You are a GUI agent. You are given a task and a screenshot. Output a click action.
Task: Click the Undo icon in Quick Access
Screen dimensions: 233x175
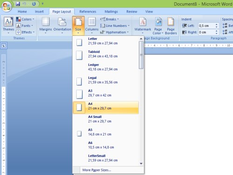25,4
